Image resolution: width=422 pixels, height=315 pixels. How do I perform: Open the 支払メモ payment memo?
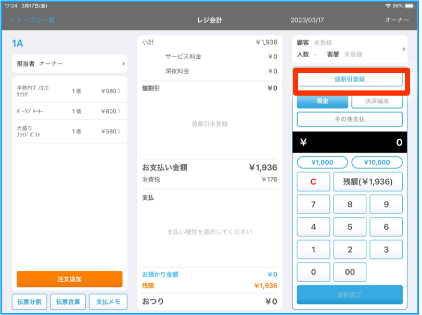point(108,301)
